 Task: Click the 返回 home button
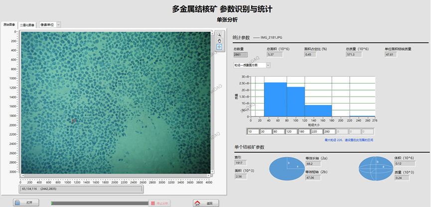pyautogui.click(x=206, y=203)
